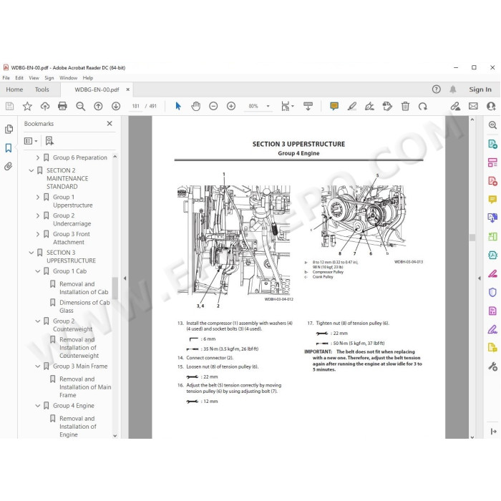Upload the file to cloud
Viewport: 501px width, 501px height.
click(44, 107)
